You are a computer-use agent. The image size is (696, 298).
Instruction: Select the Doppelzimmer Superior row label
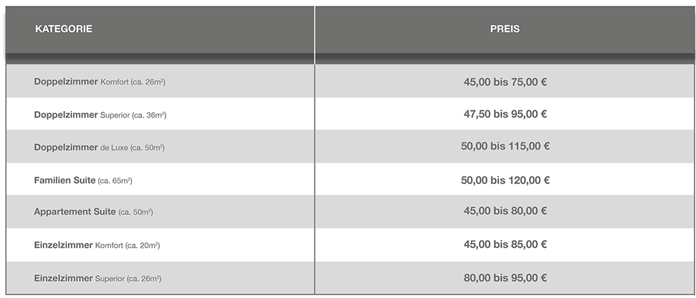[100, 115]
